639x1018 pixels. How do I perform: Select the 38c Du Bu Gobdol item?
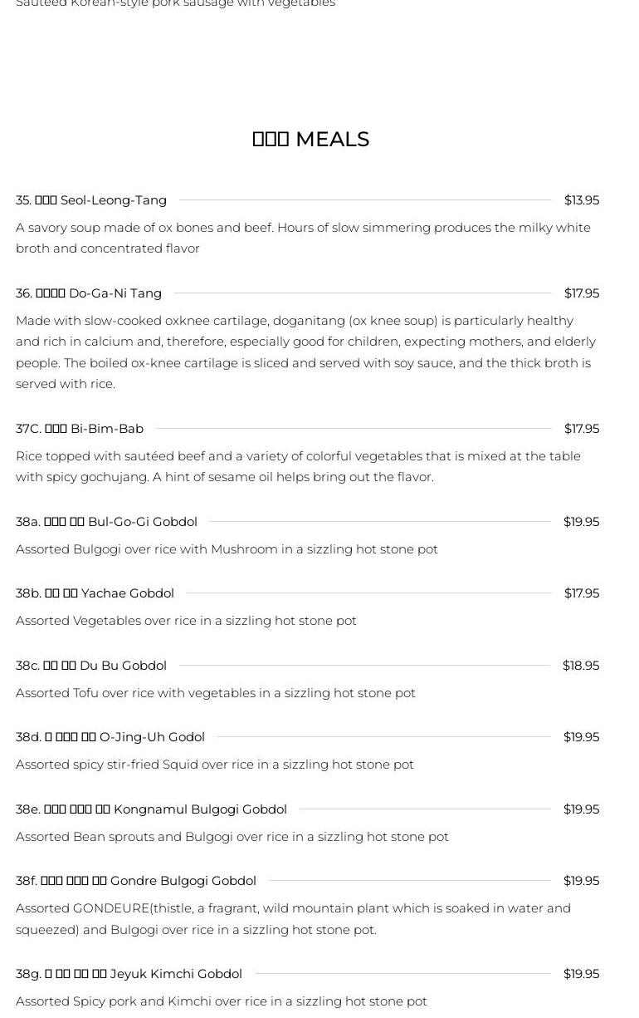click(91, 666)
